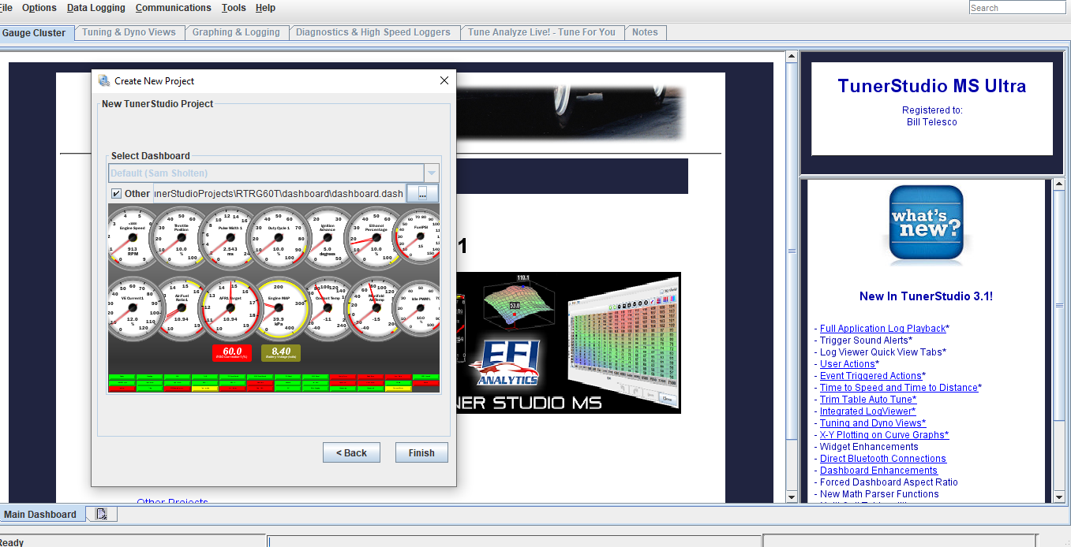The image size is (1071, 547).
Task: Click the Throttle Position gauge in preview
Action: coord(181,236)
